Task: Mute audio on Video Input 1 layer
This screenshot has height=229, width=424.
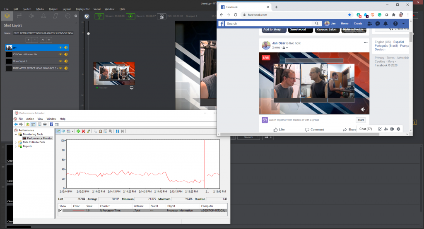Action: 65,61
